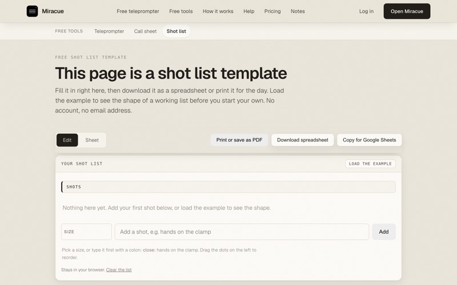Click the 'FREE TOOLS' label
Screen dimensions: 457x285
coord(69,31)
